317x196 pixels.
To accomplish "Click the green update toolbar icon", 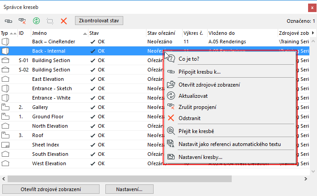I will click(x=37, y=21).
